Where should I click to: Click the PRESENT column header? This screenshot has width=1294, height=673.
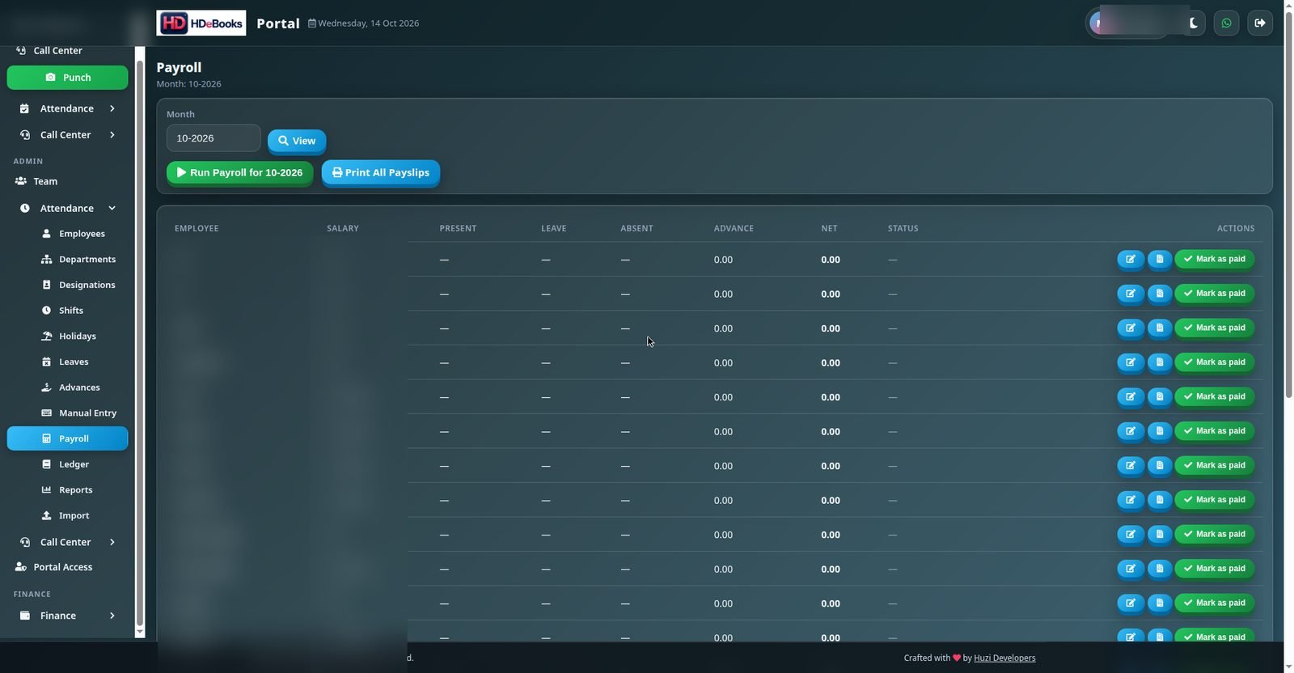pyautogui.click(x=458, y=229)
